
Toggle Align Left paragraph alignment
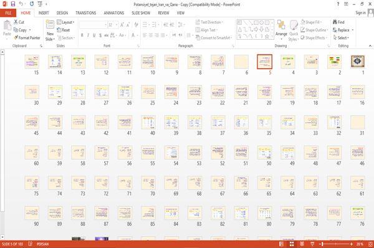pyautogui.click(x=145, y=35)
